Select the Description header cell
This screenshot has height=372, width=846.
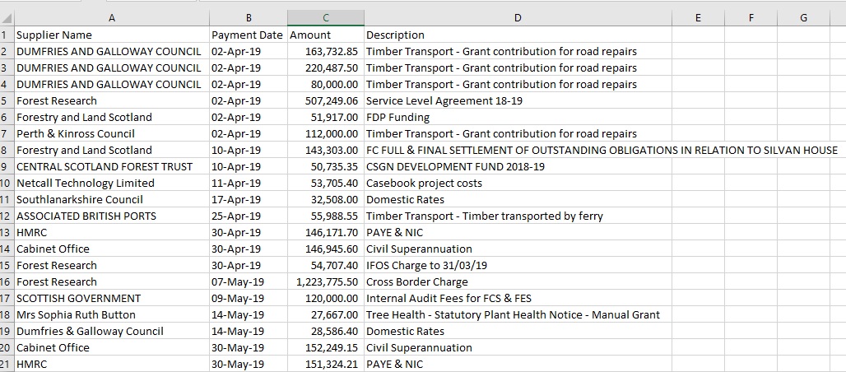pyautogui.click(x=395, y=35)
